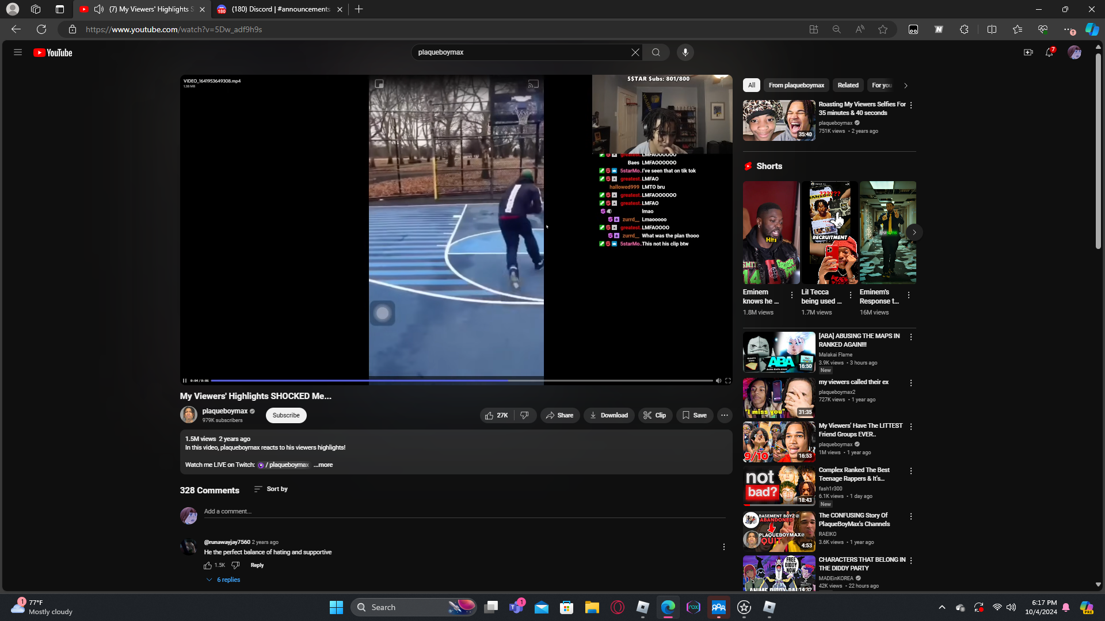Open plaqueboymax Twitch link in description
Viewport: 1105px width, 621px height.
point(284,465)
